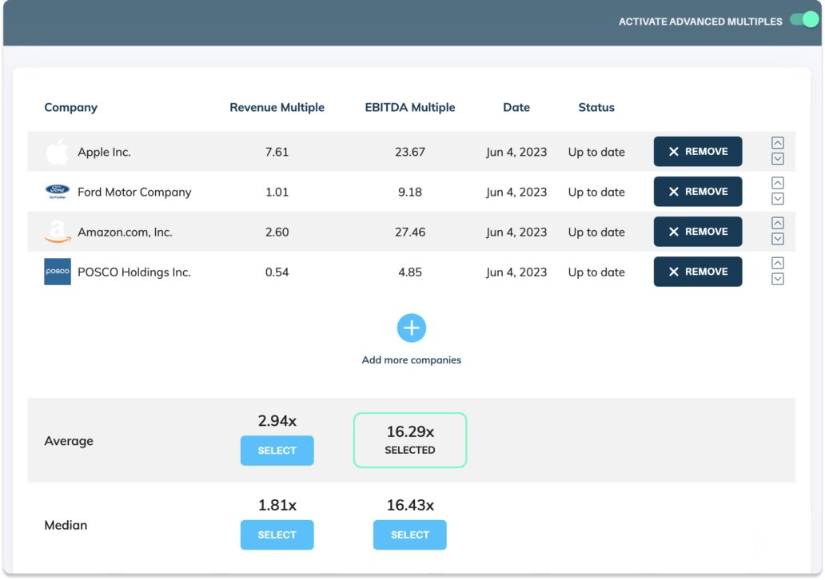Click the Amazon.com company logo

(57, 231)
